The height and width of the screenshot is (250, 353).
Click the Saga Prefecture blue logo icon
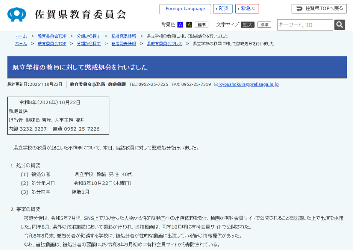point(16,14)
